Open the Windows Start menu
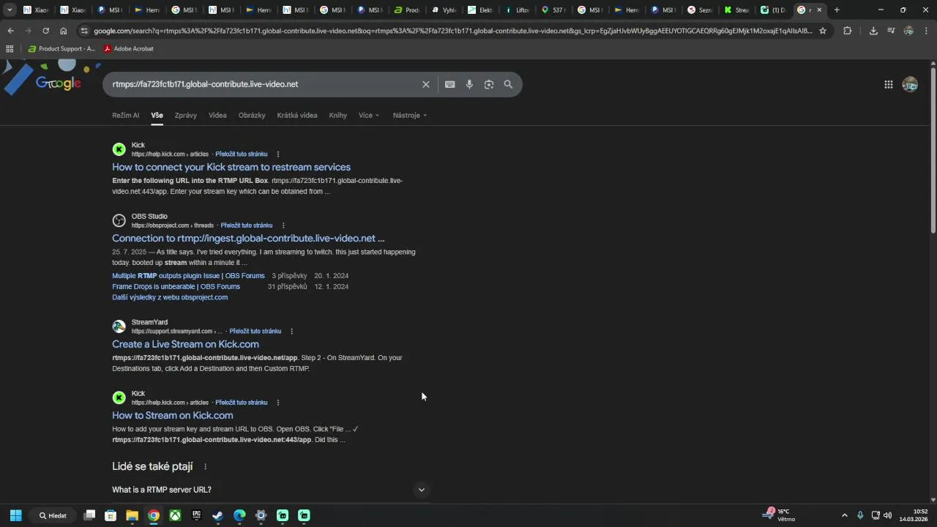 [15, 515]
